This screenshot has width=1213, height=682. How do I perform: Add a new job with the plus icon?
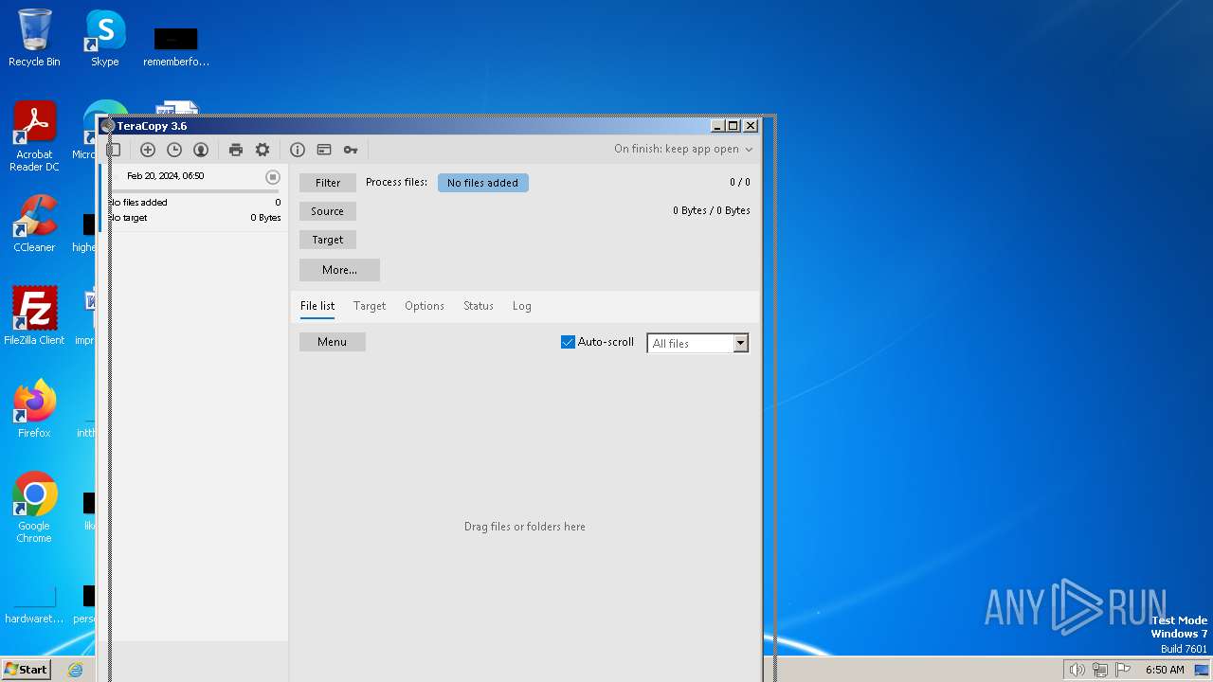tap(148, 150)
